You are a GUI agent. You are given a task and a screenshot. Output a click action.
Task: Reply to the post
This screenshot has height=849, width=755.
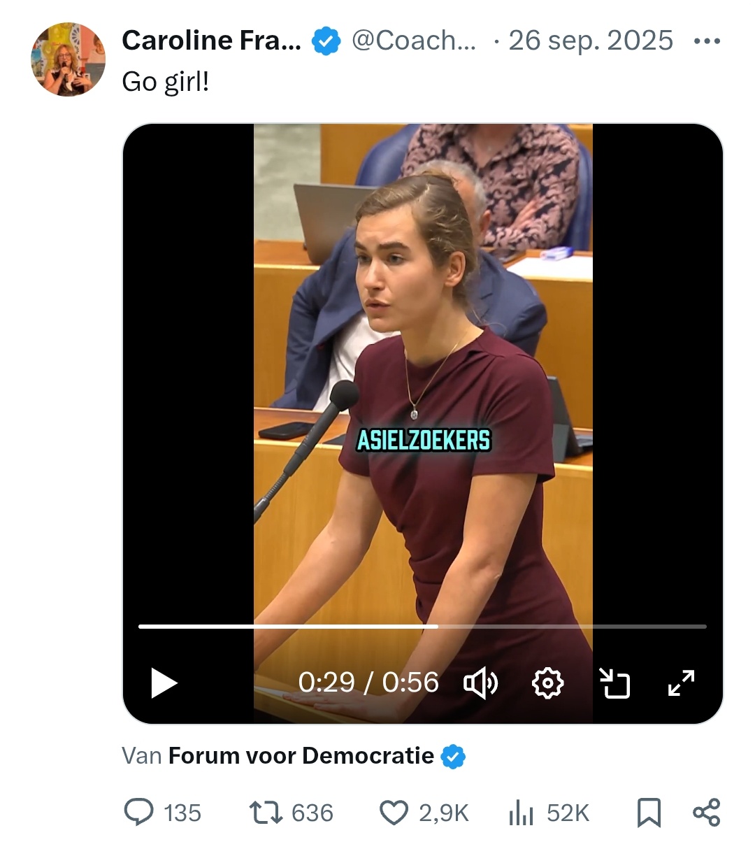point(139,813)
